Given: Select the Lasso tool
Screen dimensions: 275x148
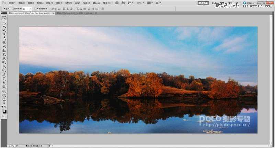Looking at the screenshot, I should (x=4, y=26).
